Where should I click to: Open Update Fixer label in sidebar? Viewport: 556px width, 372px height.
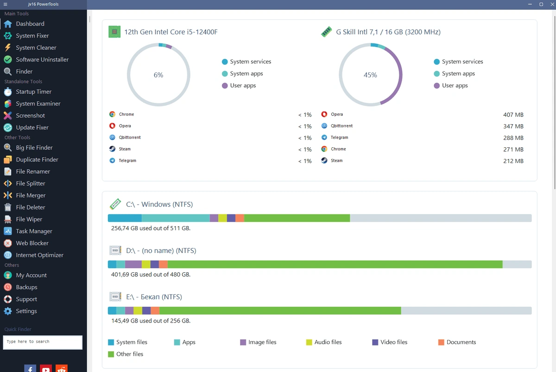point(32,127)
